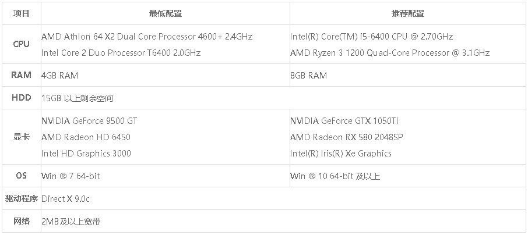528x235 pixels.
Task: Select the Intel Iris Xe Graphics line
Action: (x=341, y=154)
